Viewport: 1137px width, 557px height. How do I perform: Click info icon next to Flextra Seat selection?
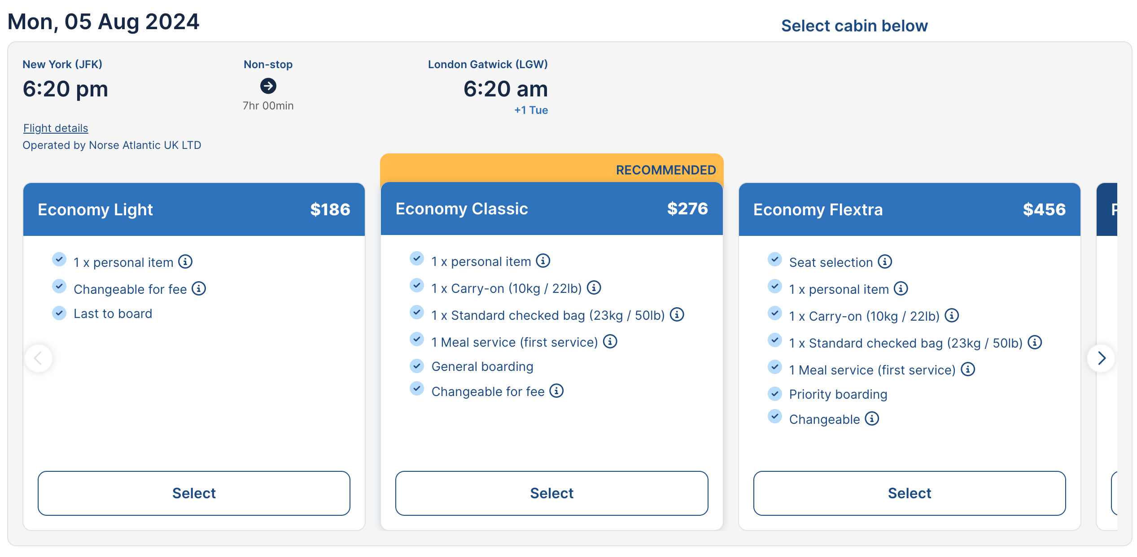[x=885, y=261]
